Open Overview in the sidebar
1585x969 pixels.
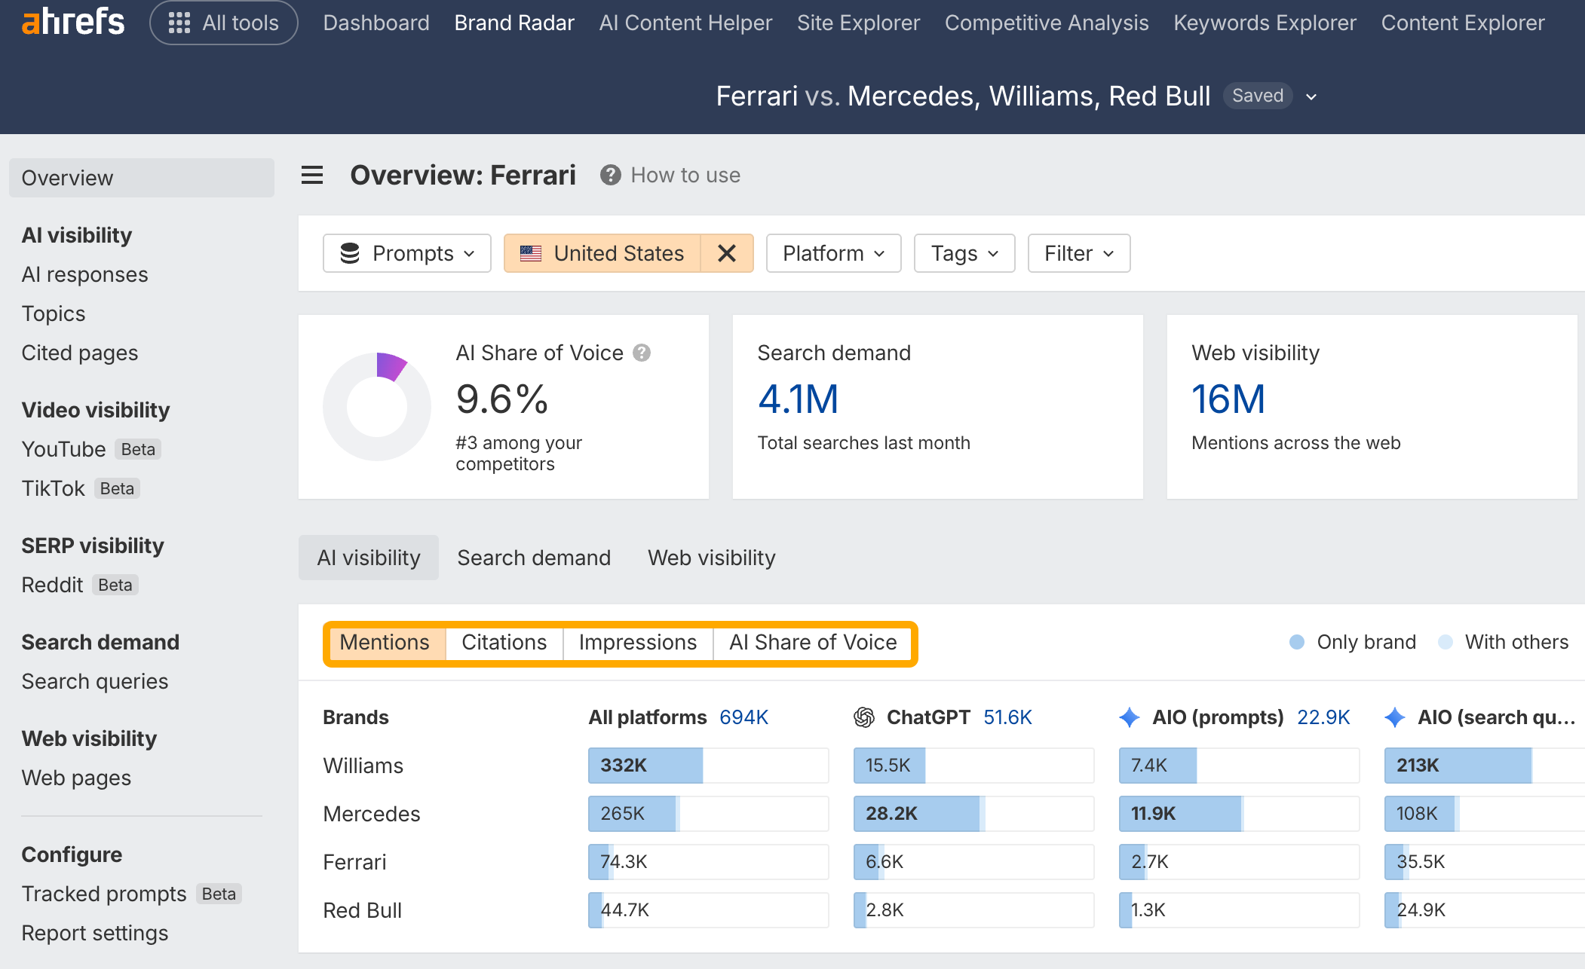pyautogui.click(x=142, y=178)
